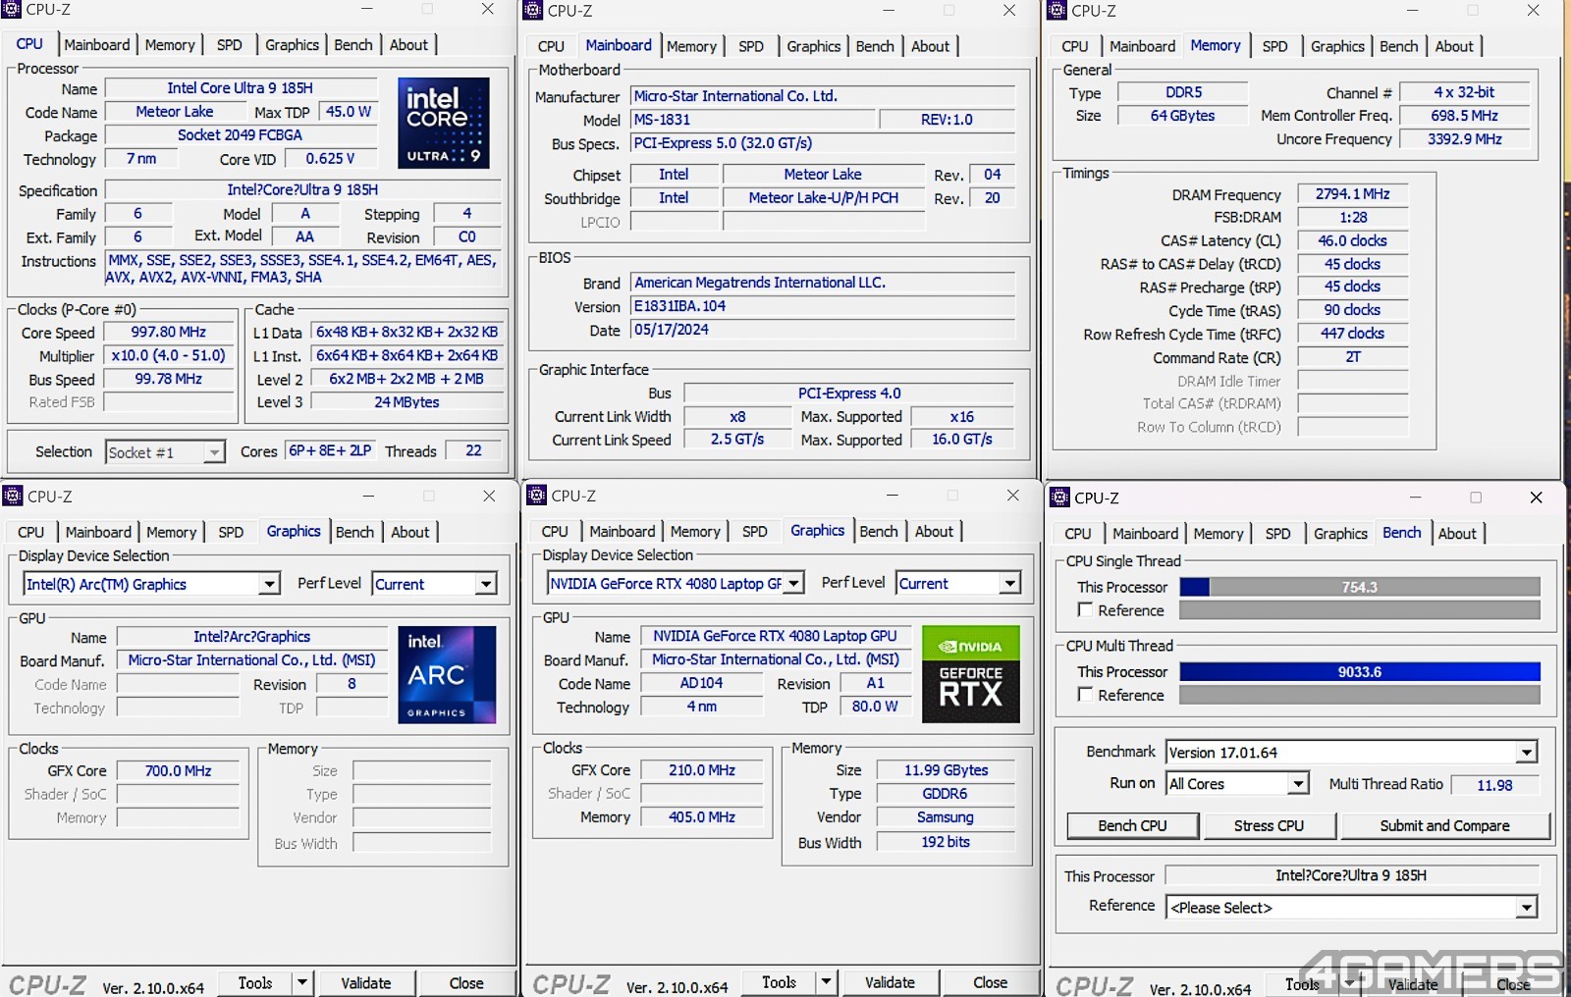Open the Socket #1 selection dropdown

(214, 452)
